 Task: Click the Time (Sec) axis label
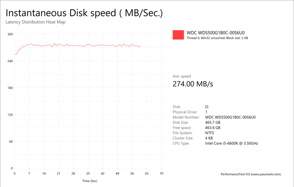[90, 181]
